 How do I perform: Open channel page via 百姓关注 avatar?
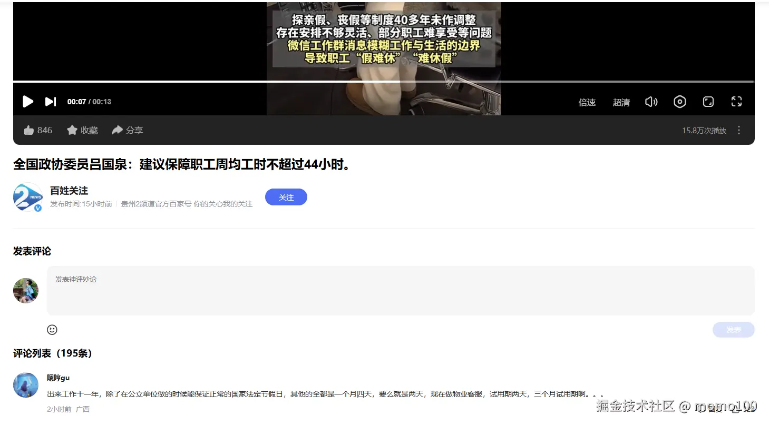(27, 197)
